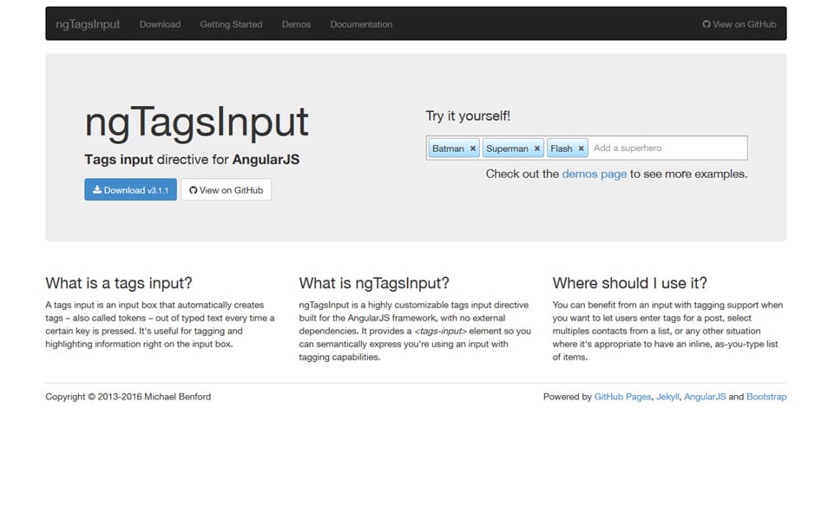Open the Documentation navbar item
Viewport: 828px width, 521px height.
pos(361,24)
